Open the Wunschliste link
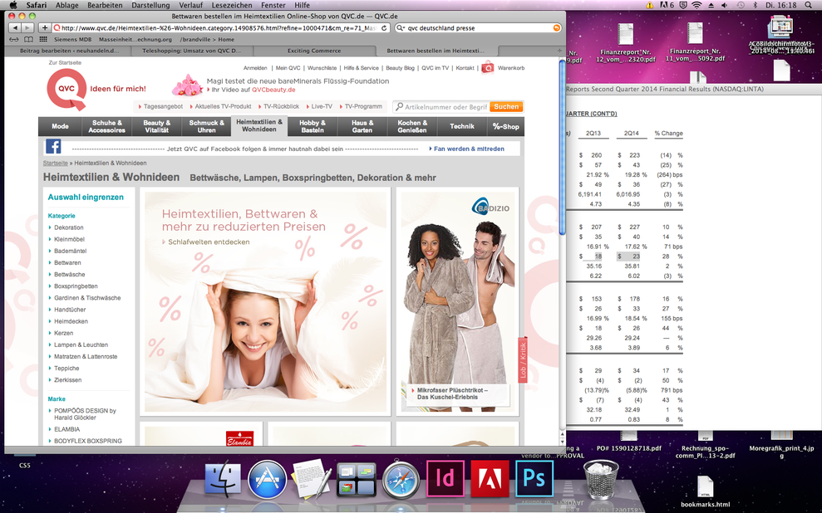Image resolution: width=822 pixels, height=513 pixels. (322, 68)
